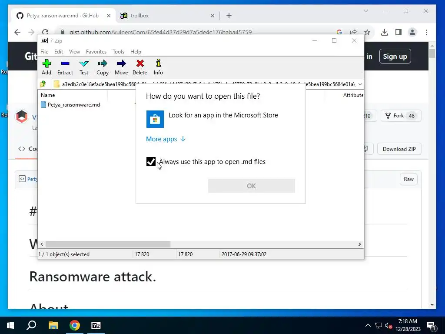Switch to Chrome on taskbar
Viewport: 445px width, 334px height.
[75, 325]
